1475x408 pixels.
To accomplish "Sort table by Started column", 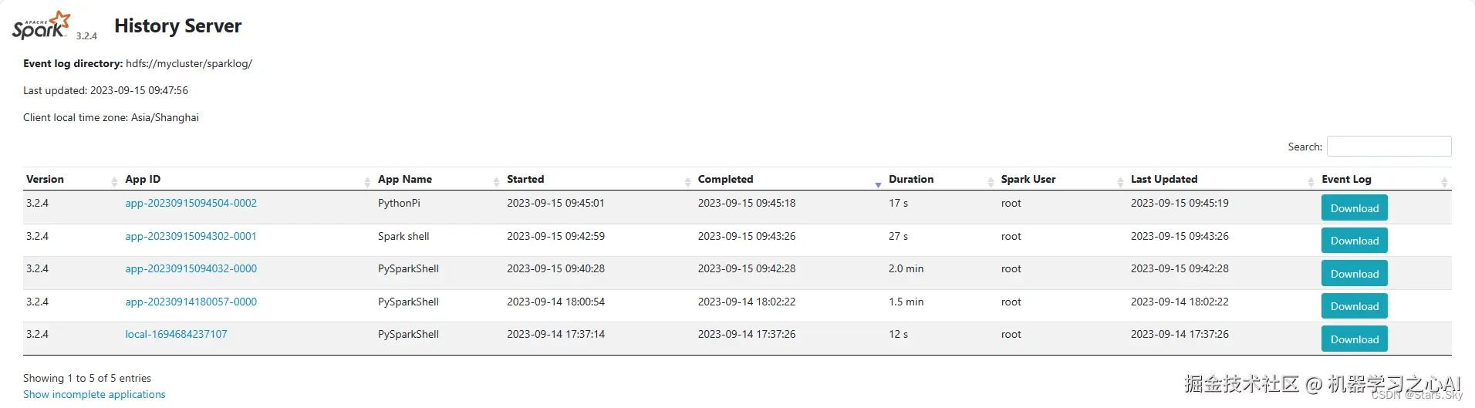I will click(525, 180).
